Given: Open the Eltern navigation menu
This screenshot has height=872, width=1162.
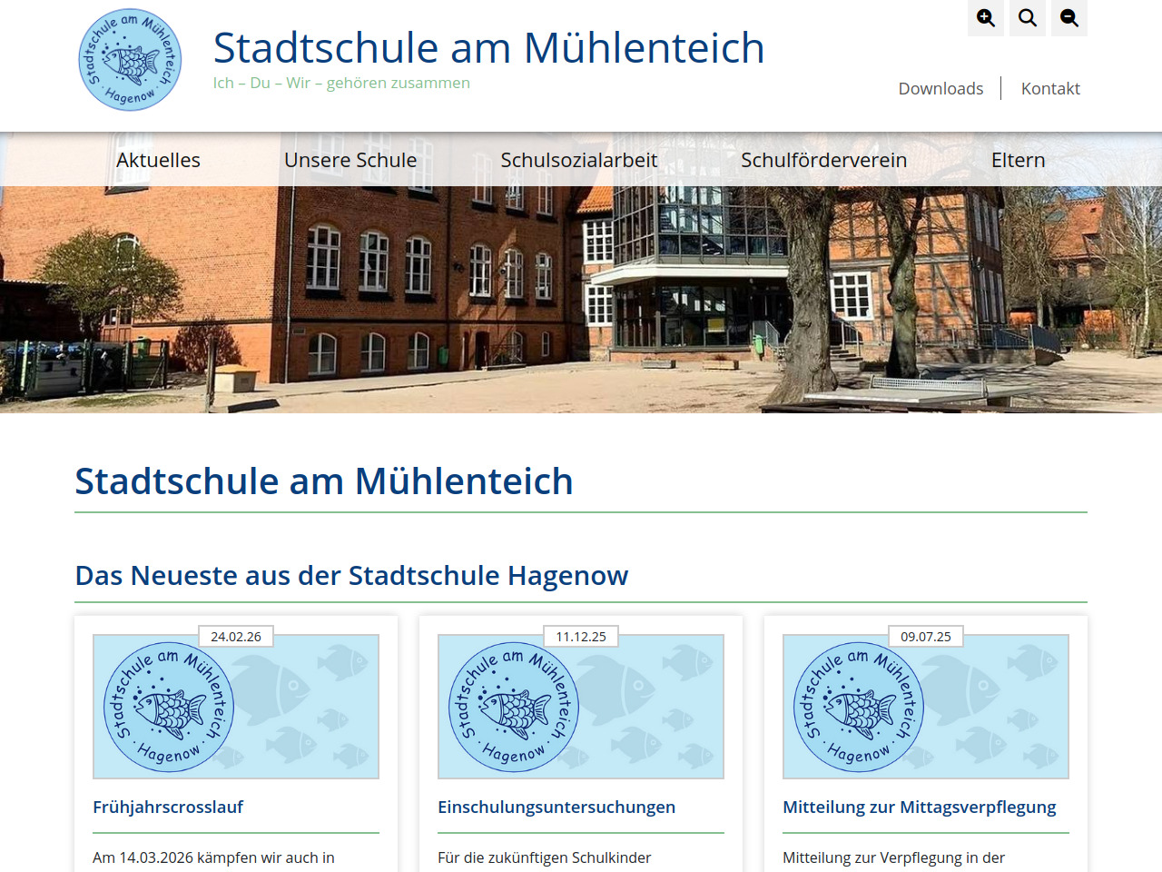Looking at the screenshot, I should tap(1018, 160).
